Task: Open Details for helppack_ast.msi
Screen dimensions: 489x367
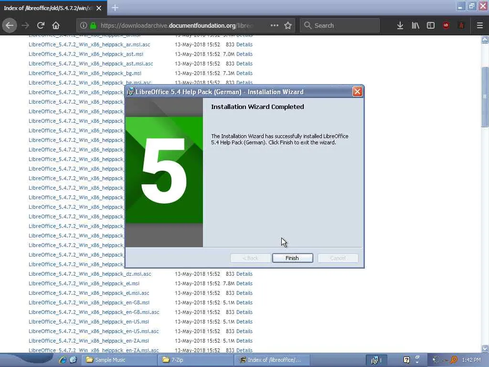Action: coord(244,54)
